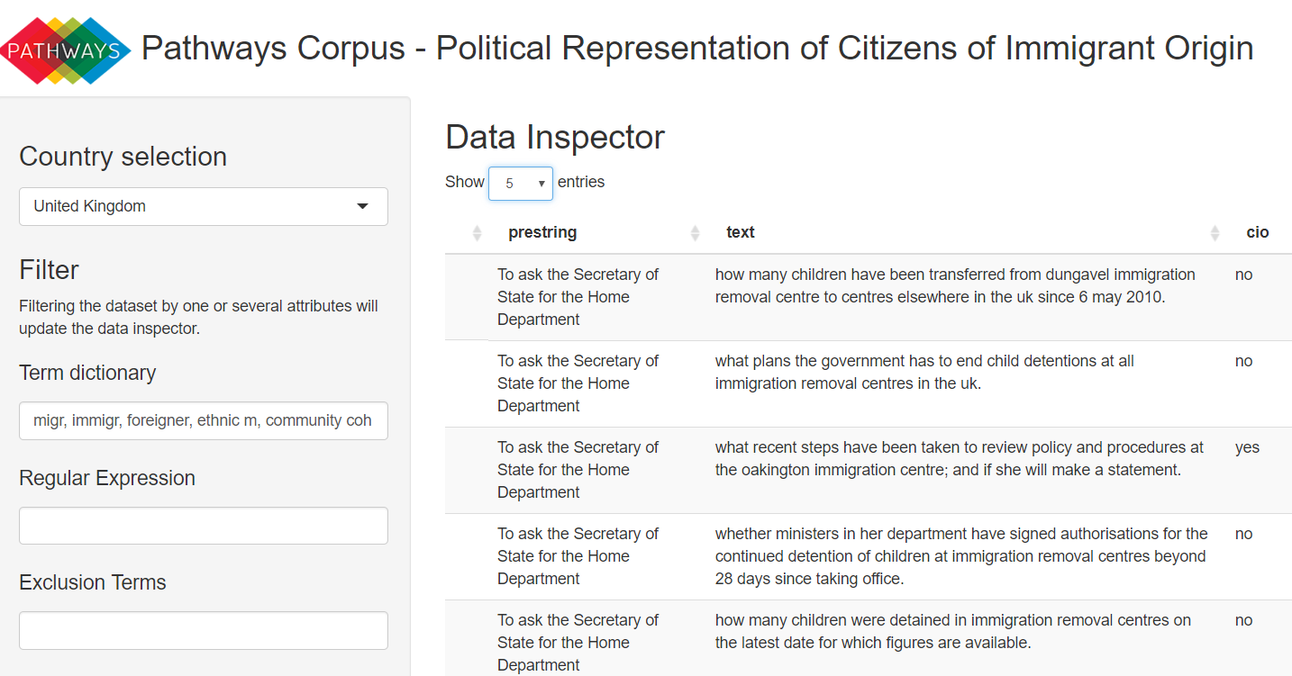Click the Exclusion Terms input box
1292x676 pixels.
coord(204,630)
